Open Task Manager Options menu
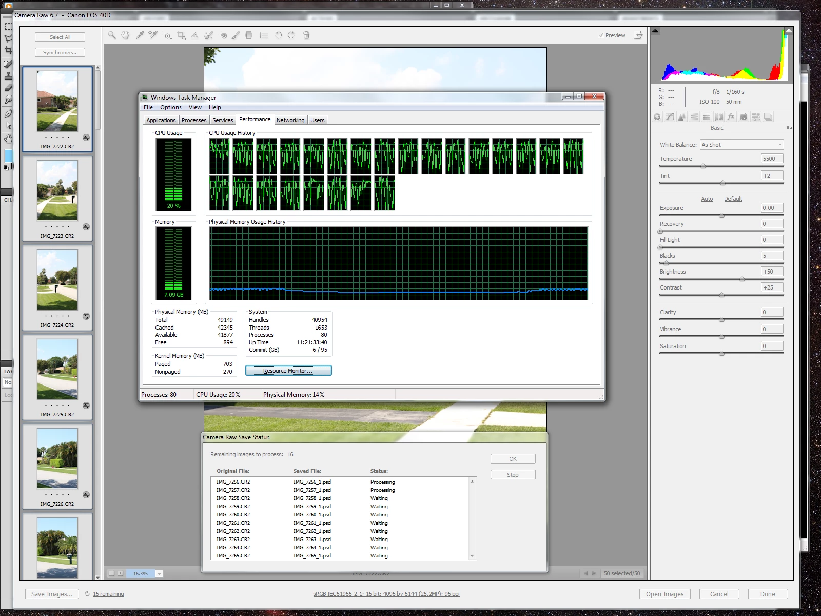This screenshot has height=616, width=821. (x=171, y=108)
